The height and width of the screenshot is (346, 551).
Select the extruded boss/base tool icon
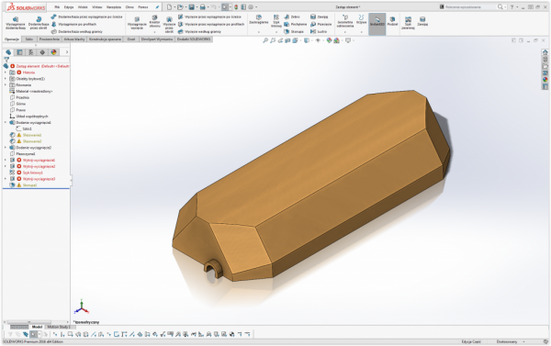(x=15, y=19)
